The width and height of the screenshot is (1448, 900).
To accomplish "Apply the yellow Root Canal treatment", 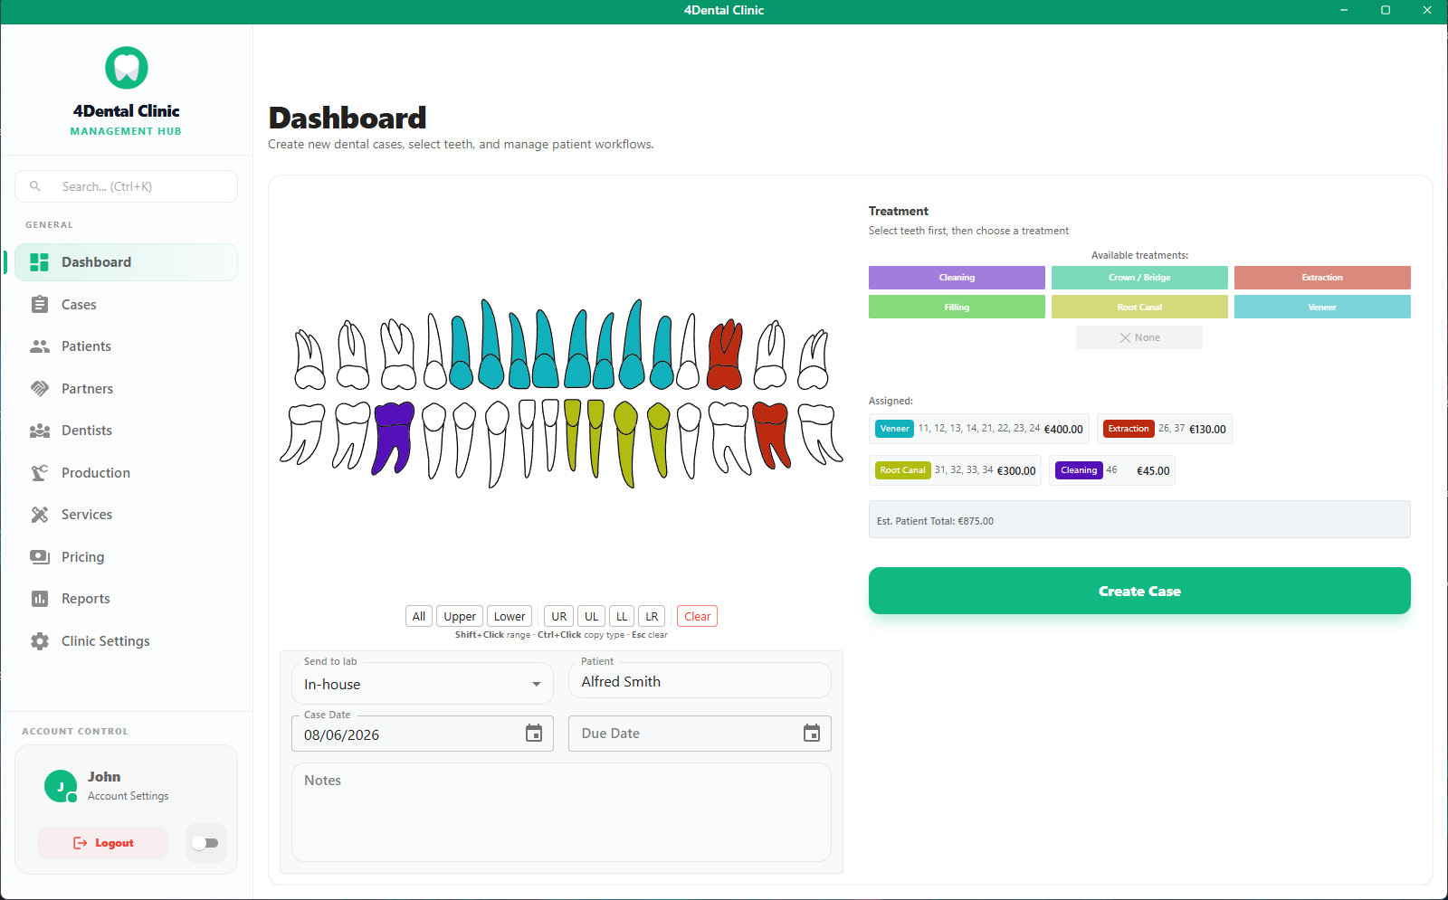I will [1139, 307].
